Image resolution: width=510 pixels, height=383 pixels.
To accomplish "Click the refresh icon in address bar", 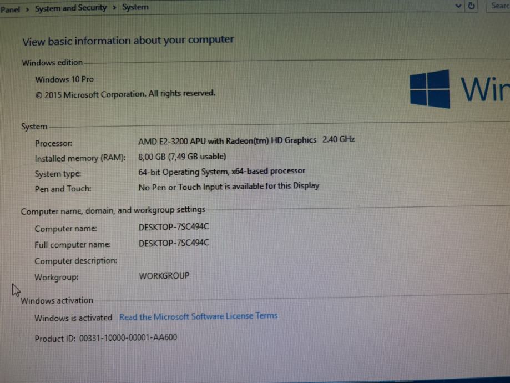I will click(471, 6).
